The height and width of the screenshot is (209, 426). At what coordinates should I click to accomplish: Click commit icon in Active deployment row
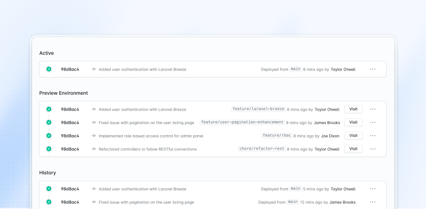tap(94, 69)
